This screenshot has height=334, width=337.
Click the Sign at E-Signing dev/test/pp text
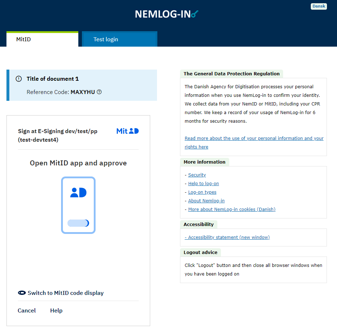coord(57,136)
